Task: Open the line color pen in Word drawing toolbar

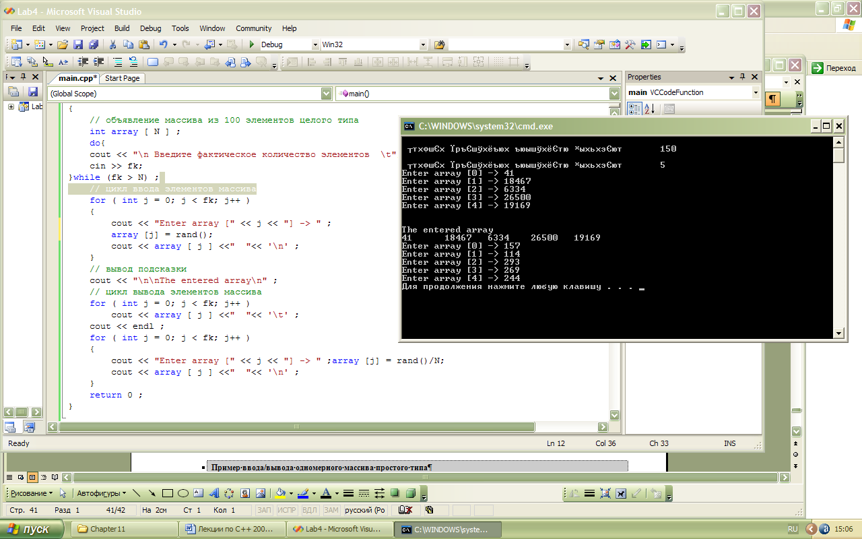Action: [x=303, y=493]
